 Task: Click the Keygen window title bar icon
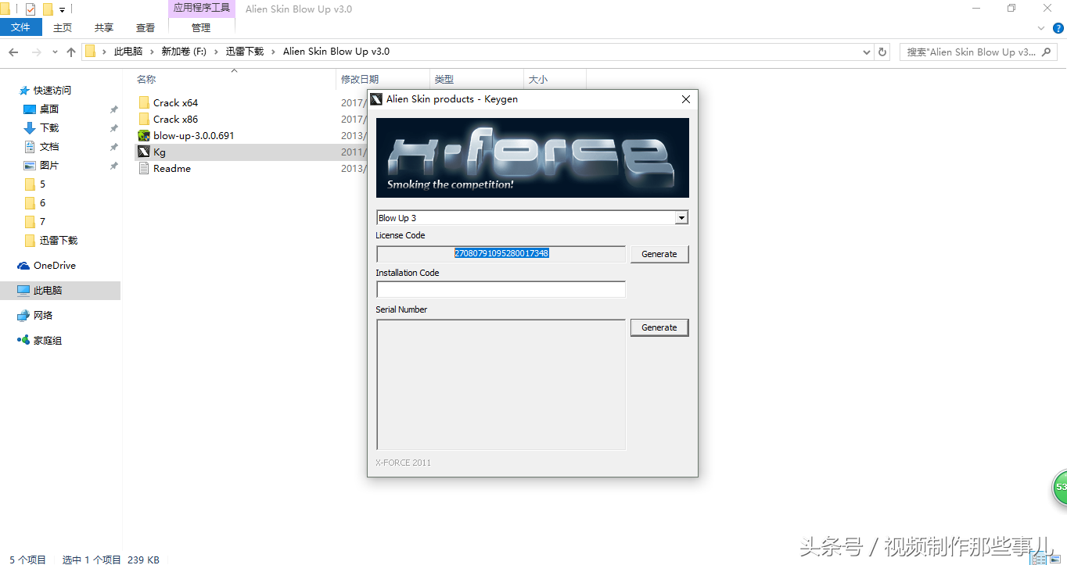(376, 99)
